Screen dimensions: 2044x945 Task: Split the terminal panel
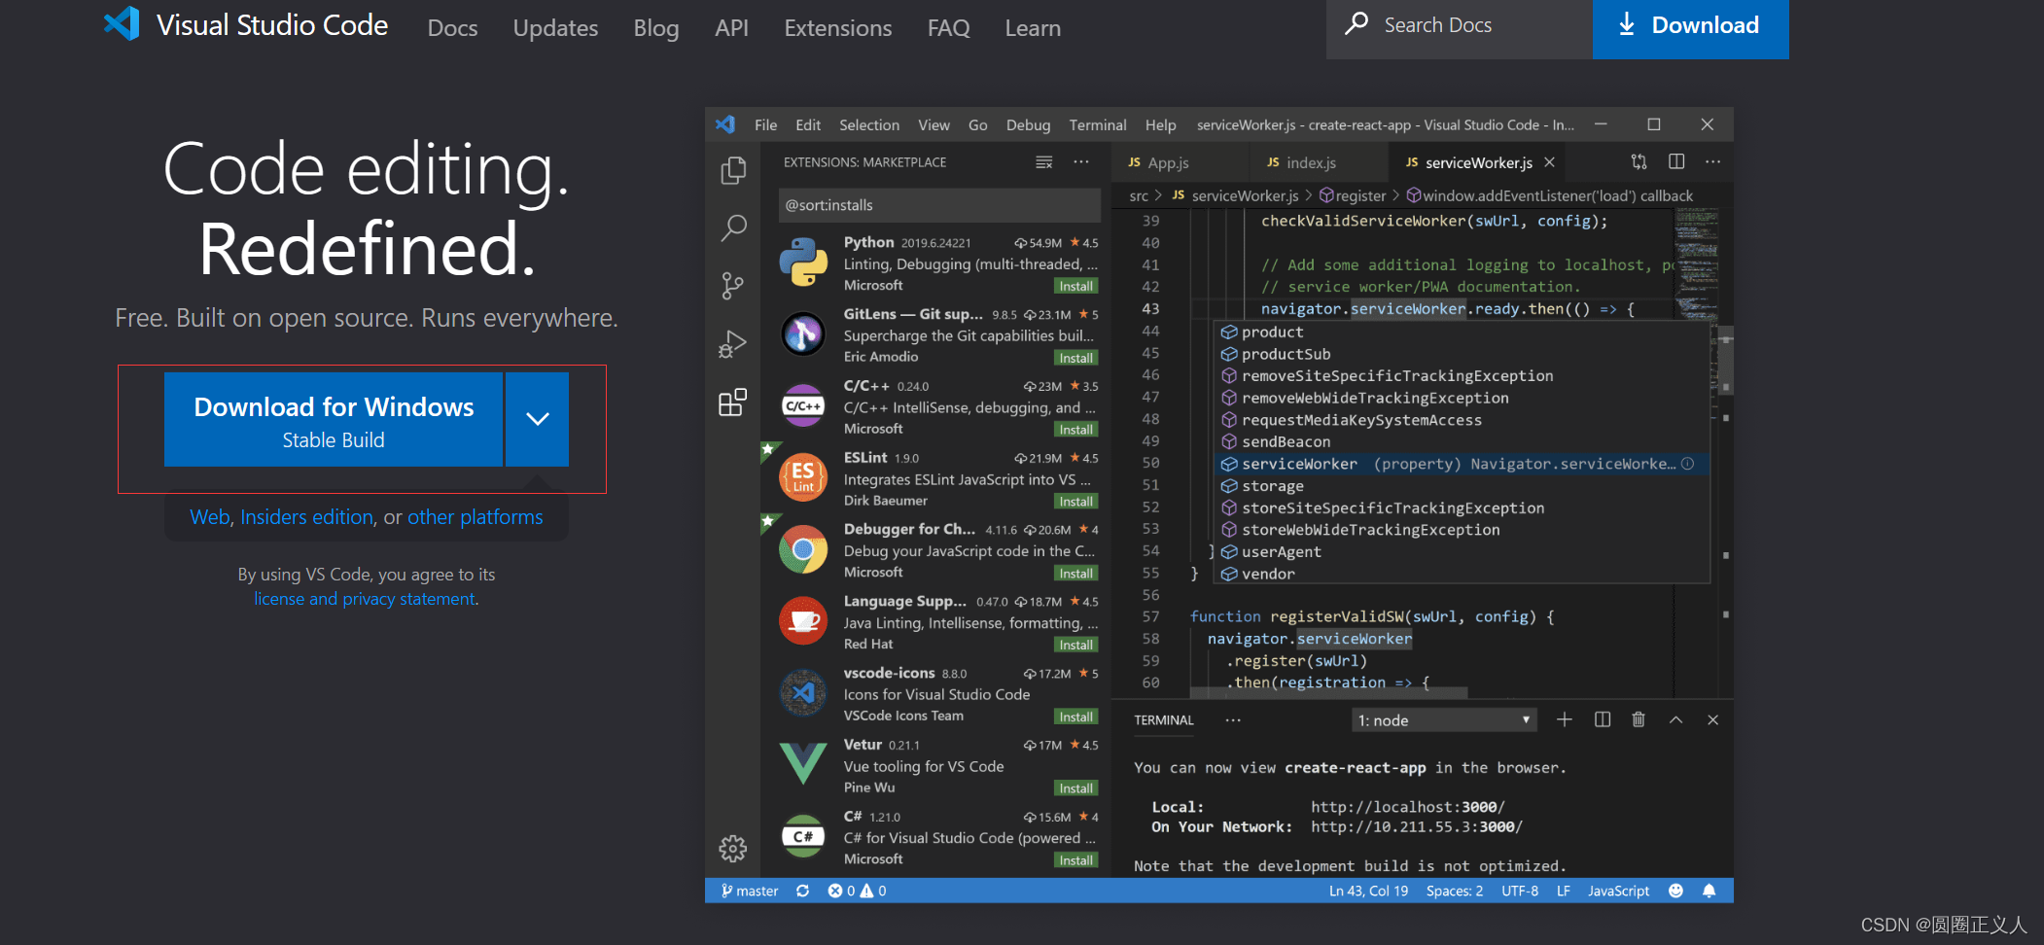pyautogui.click(x=1603, y=719)
